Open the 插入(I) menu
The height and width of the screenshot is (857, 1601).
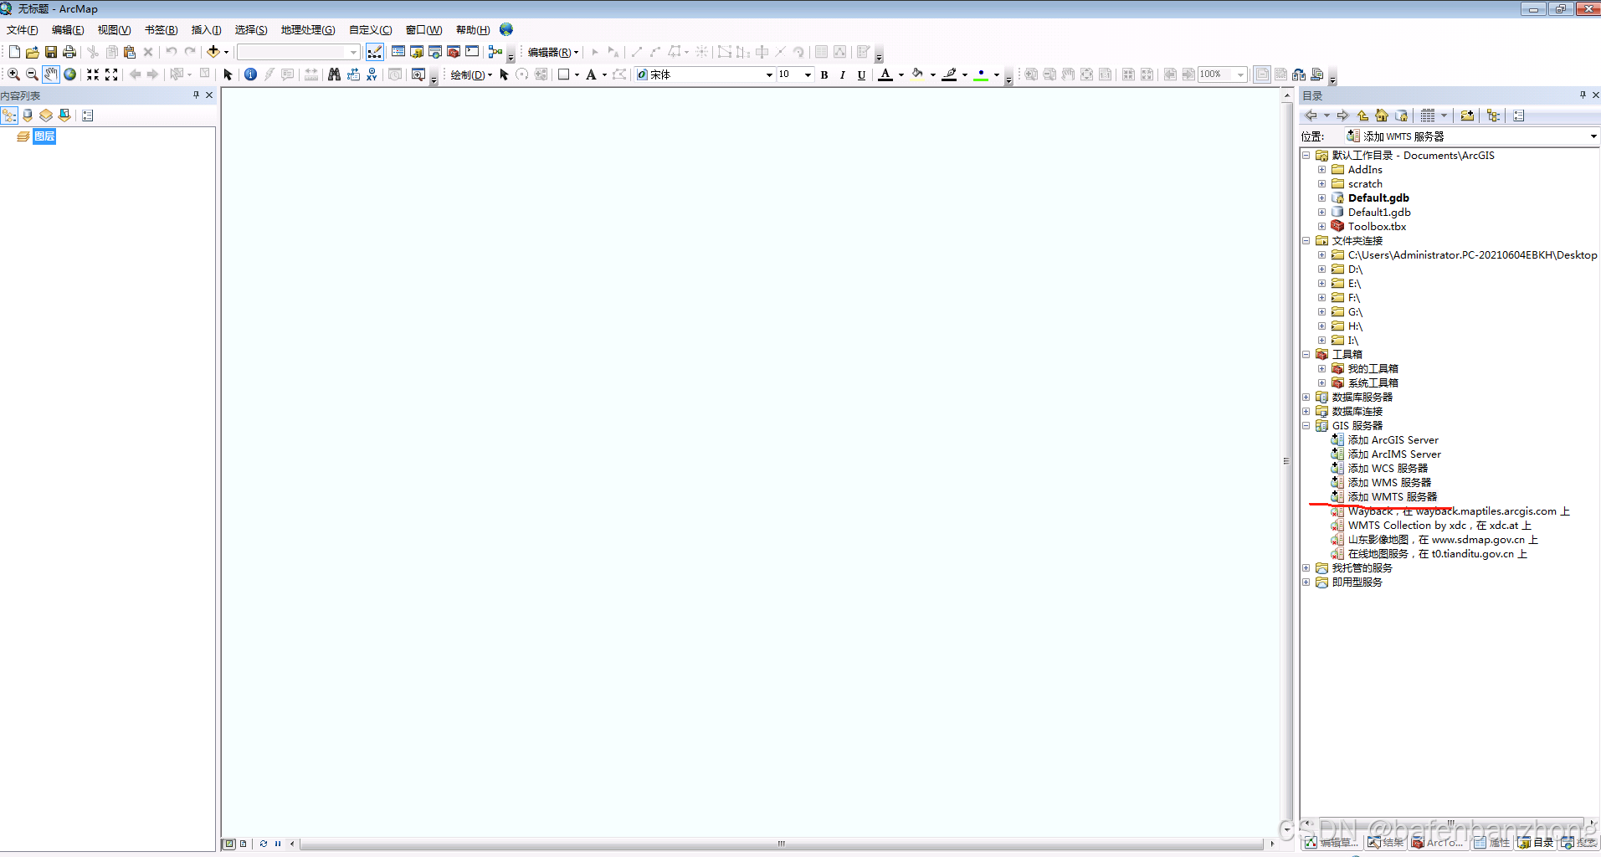click(x=206, y=30)
